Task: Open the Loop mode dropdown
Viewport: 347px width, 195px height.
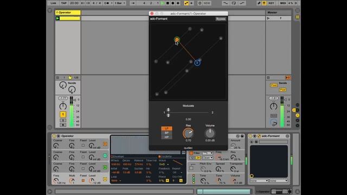Action: [116, 180]
